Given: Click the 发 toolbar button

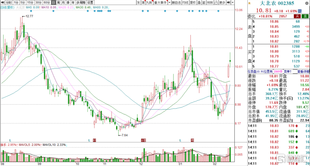Looking at the screenshot, I should [x=138, y=2].
